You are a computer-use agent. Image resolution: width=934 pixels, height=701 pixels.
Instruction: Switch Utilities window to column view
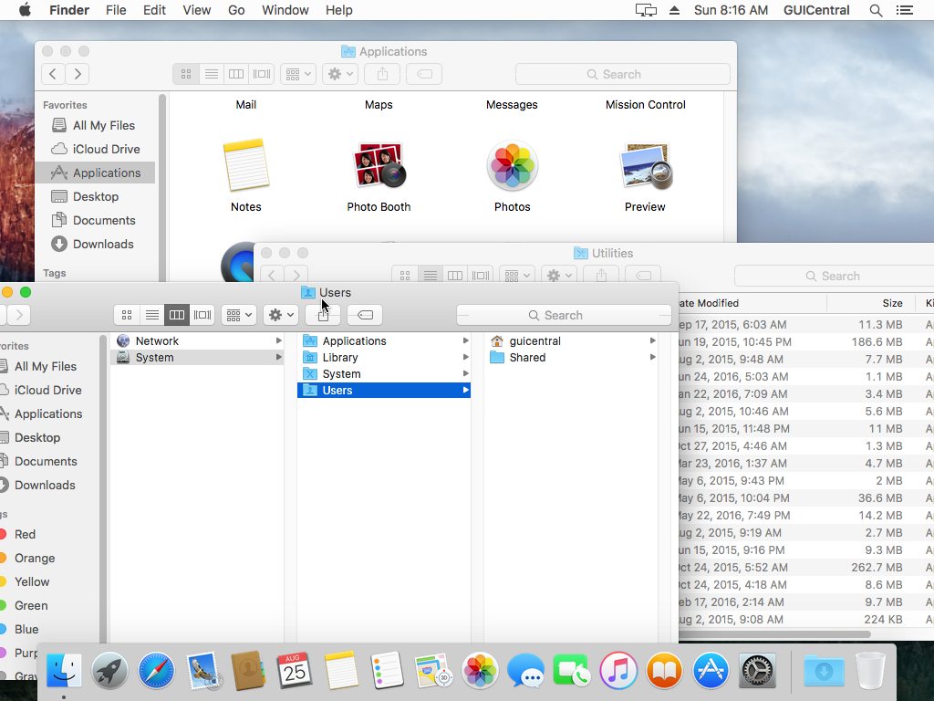(455, 276)
